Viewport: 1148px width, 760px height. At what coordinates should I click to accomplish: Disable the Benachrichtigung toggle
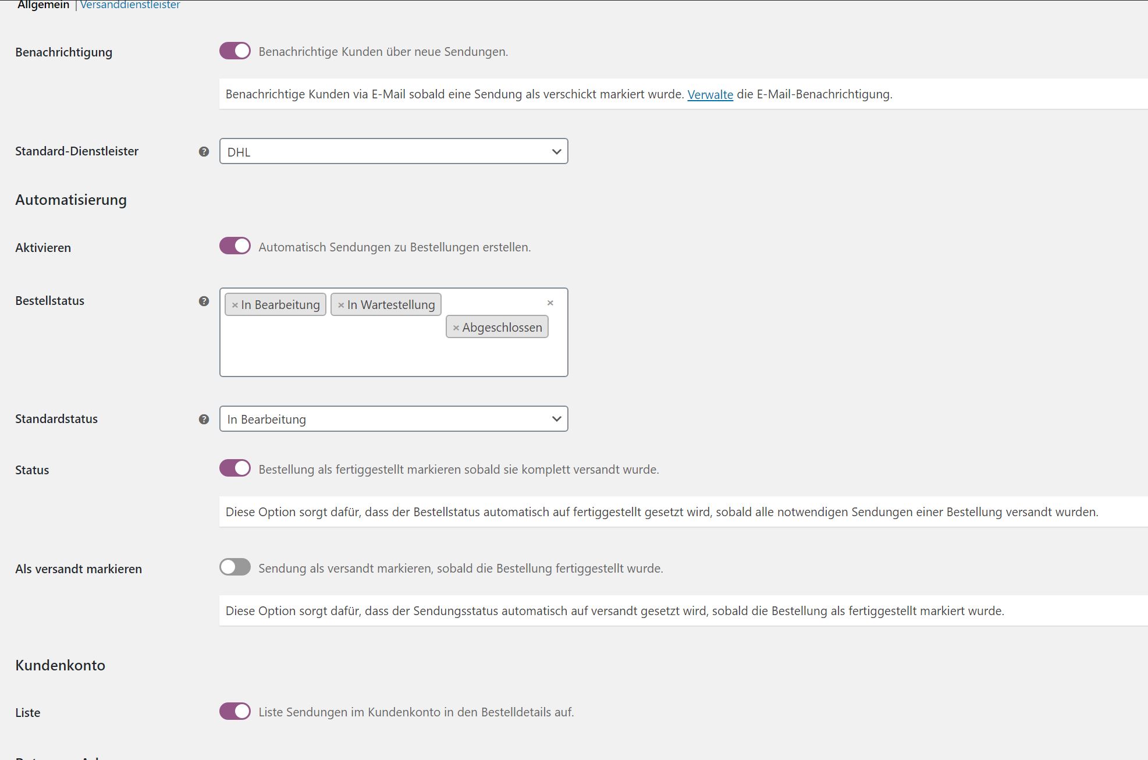click(235, 51)
